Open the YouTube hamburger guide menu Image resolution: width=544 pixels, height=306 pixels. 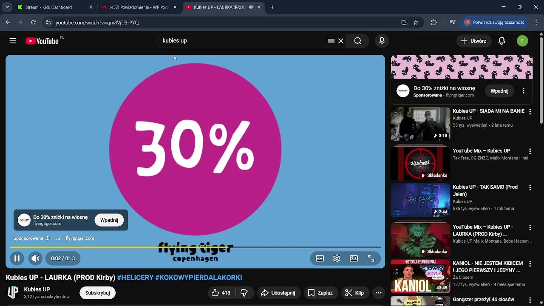coord(13,41)
